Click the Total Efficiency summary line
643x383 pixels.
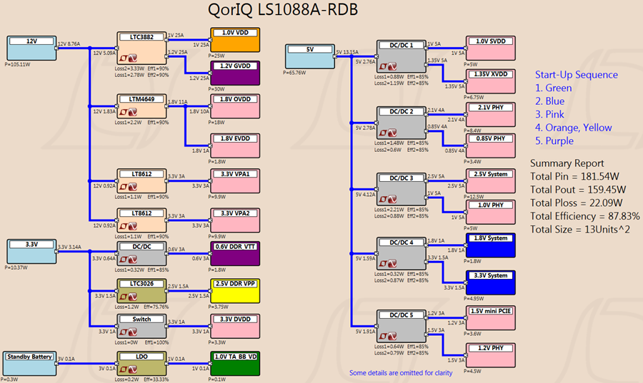584,216
